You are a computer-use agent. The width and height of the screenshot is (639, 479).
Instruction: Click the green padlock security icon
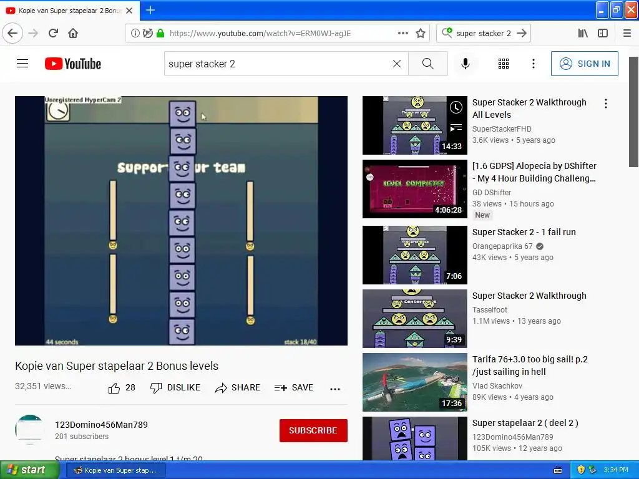160,34
